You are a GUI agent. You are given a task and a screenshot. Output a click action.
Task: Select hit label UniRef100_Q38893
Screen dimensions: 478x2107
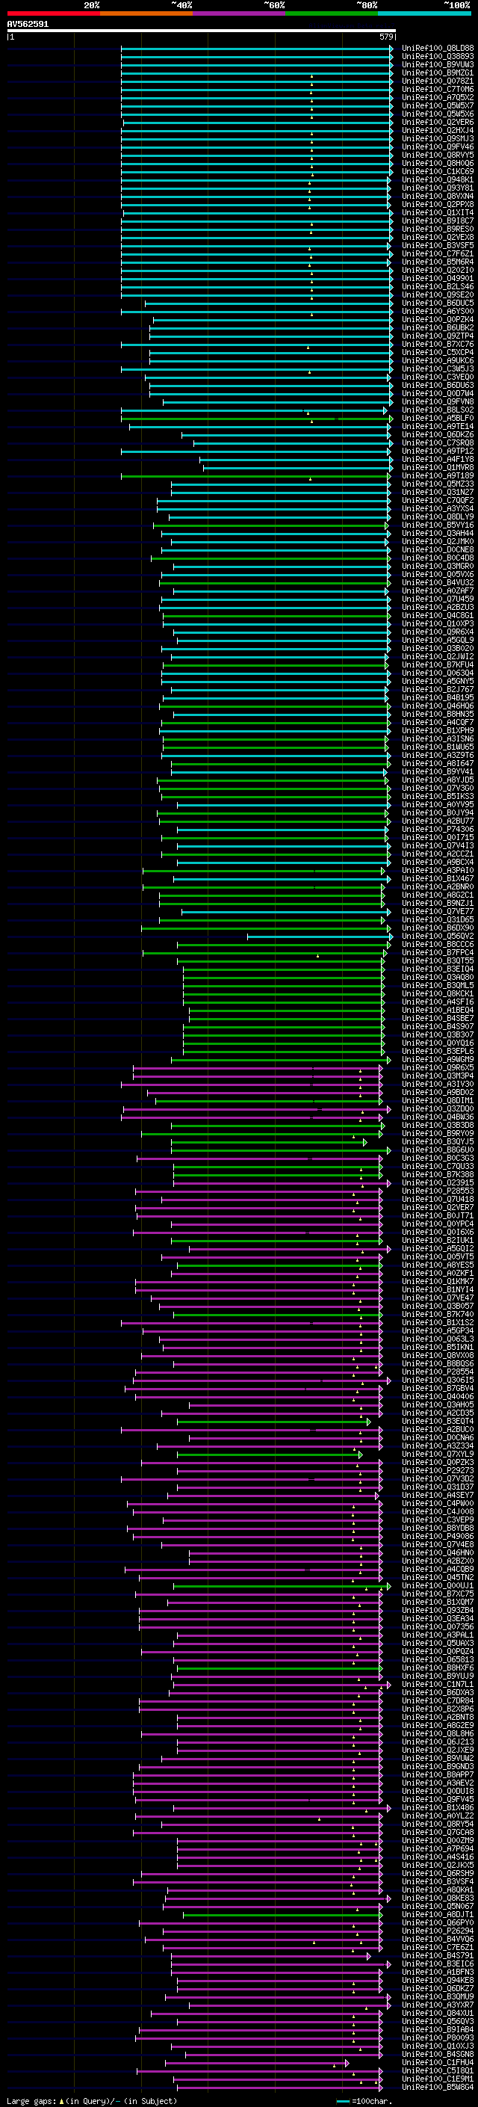(438, 57)
